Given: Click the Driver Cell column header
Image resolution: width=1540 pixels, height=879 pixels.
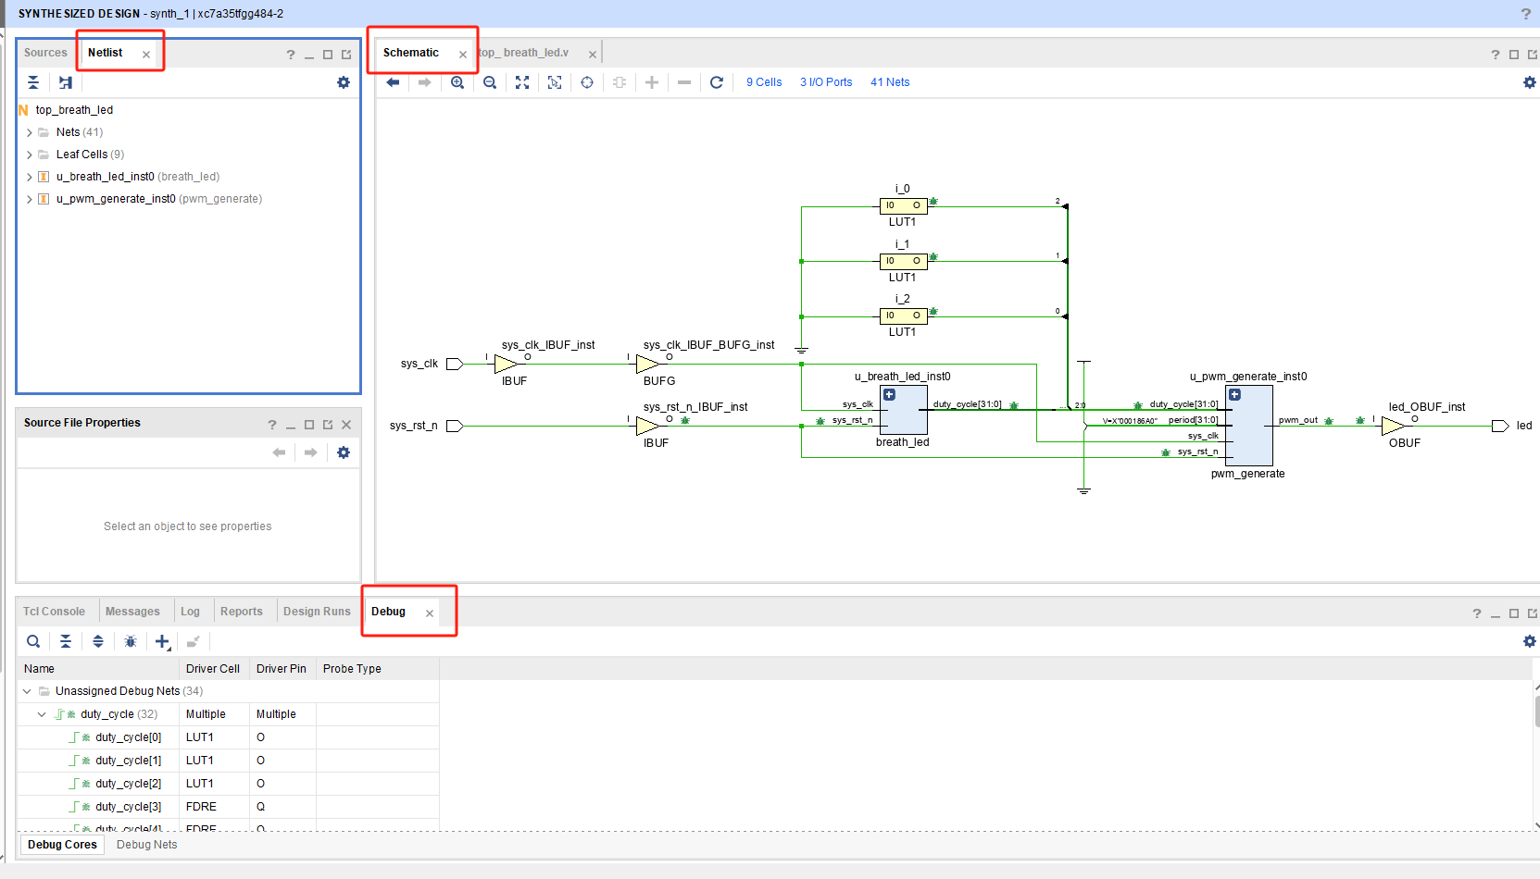Looking at the screenshot, I should (x=214, y=669).
